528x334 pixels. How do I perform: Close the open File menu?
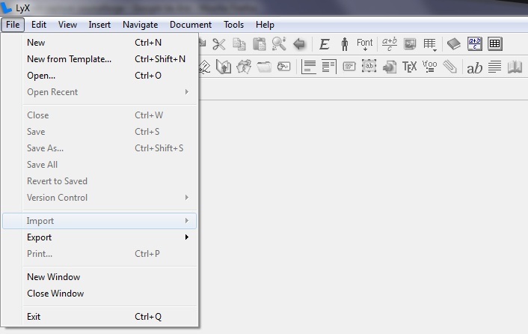click(13, 25)
